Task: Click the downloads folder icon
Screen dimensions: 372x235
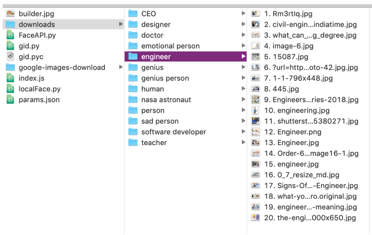Action: (10, 24)
